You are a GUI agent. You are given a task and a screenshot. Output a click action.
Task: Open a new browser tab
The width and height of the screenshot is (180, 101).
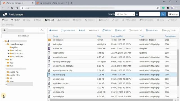pos(72,3)
